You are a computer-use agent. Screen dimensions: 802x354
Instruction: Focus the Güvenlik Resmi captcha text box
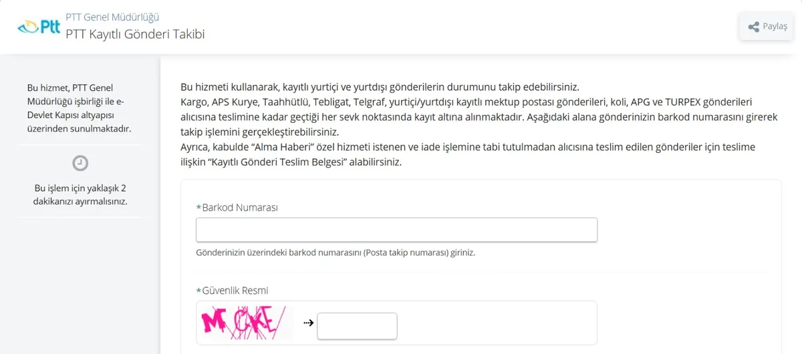357,326
